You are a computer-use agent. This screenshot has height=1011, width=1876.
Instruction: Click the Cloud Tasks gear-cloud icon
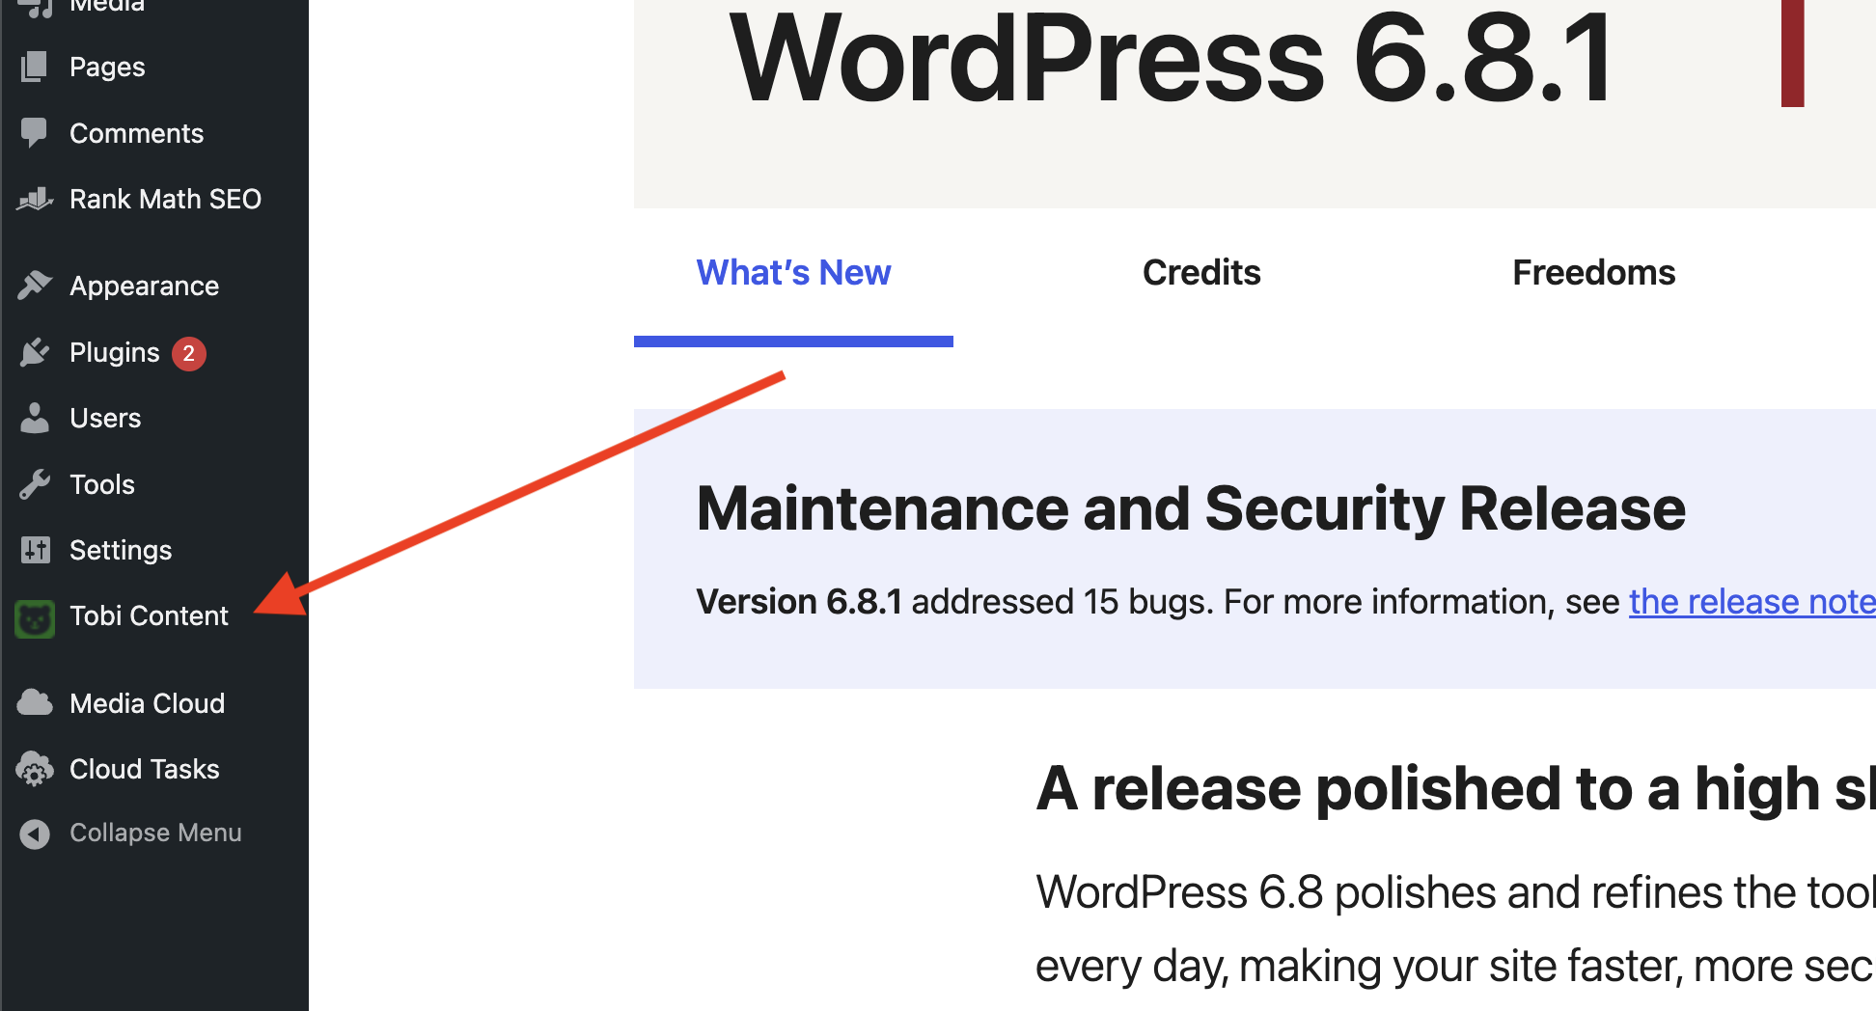pyautogui.click(x=35, y=769)
